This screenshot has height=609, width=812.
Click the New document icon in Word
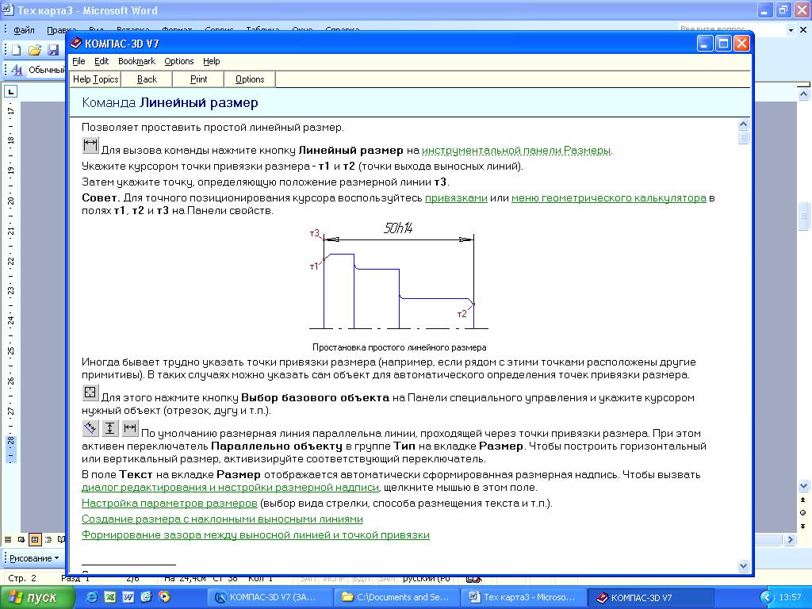16,50
